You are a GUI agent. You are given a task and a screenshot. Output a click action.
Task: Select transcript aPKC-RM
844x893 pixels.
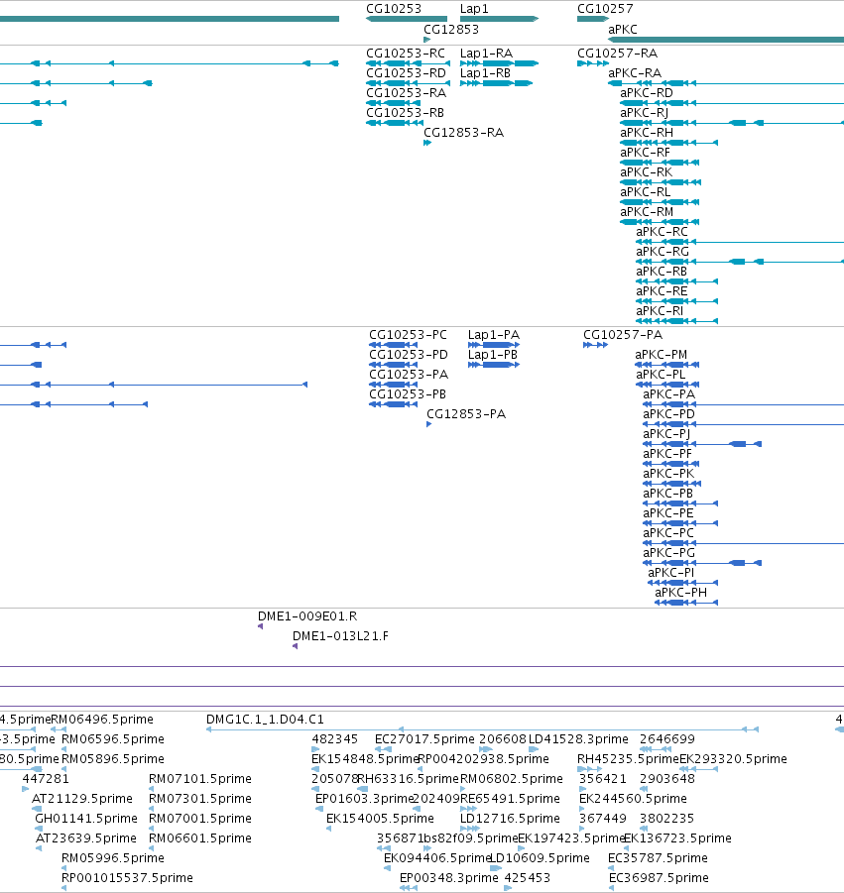647,212
